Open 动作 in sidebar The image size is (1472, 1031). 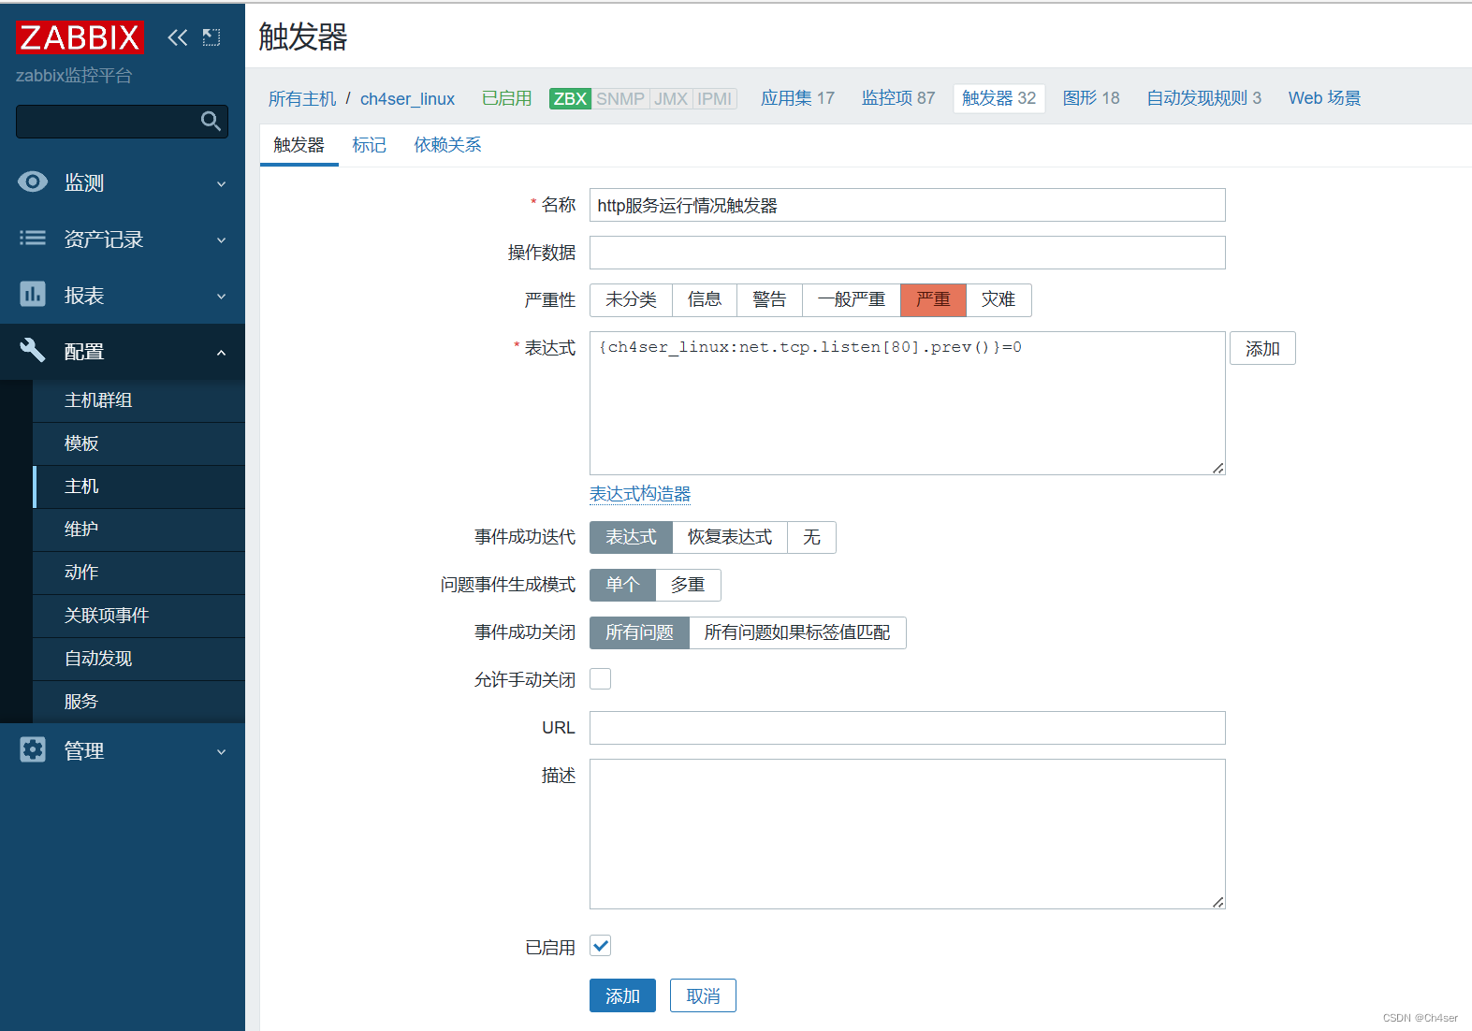[138, 573]
